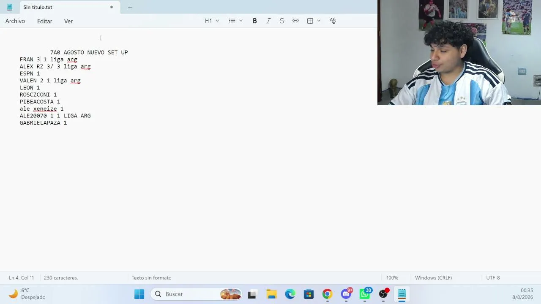Screen dimensions: 541x304
Task: Close the Sin título.txt tab via unsaved dot
Action: (x=112, y=7)
